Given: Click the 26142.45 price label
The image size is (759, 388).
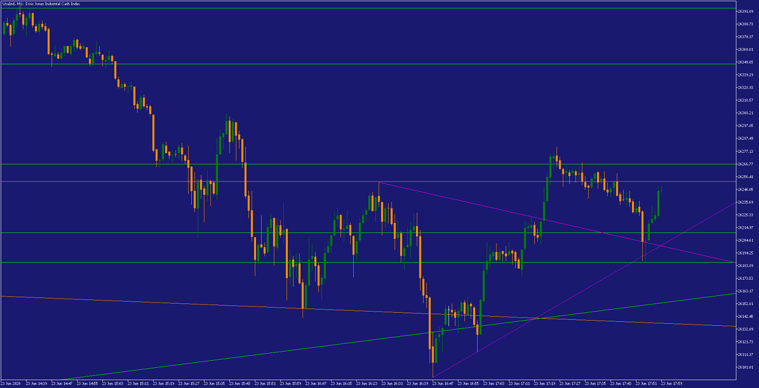Looking at the screenshot, I should 745,316.
